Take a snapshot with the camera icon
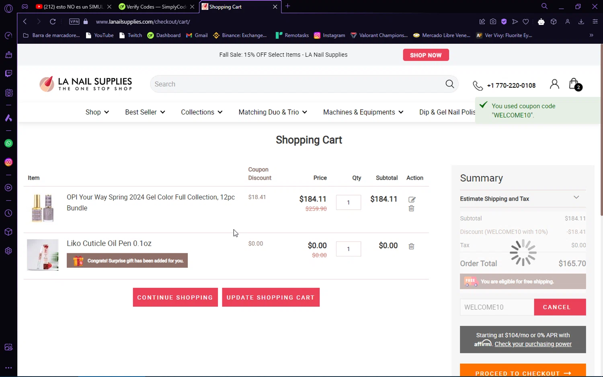This screenshot has height=377, width=603. [493, 22]
